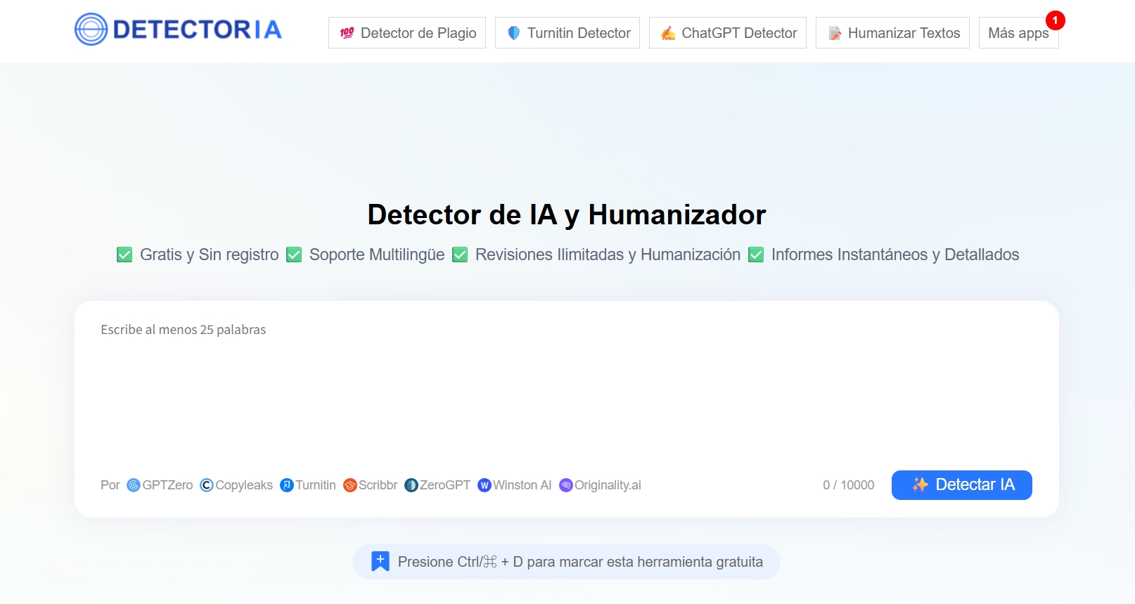Click the red notification badge
Screen dimensions: 1135x604
1055,20
